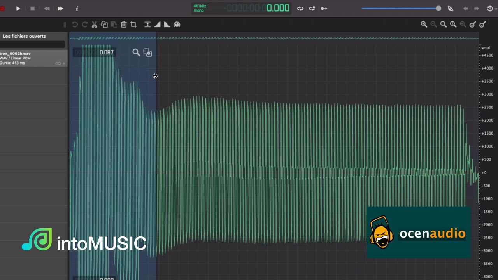The image size is (498, 280).
Task: Click the waveform overview strip above the editor
Action: tap(274, 38)
